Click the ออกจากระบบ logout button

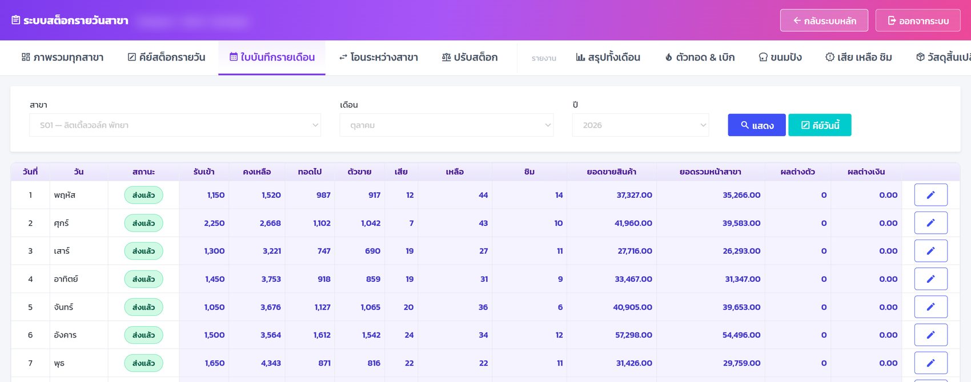[x=918, y=21]
